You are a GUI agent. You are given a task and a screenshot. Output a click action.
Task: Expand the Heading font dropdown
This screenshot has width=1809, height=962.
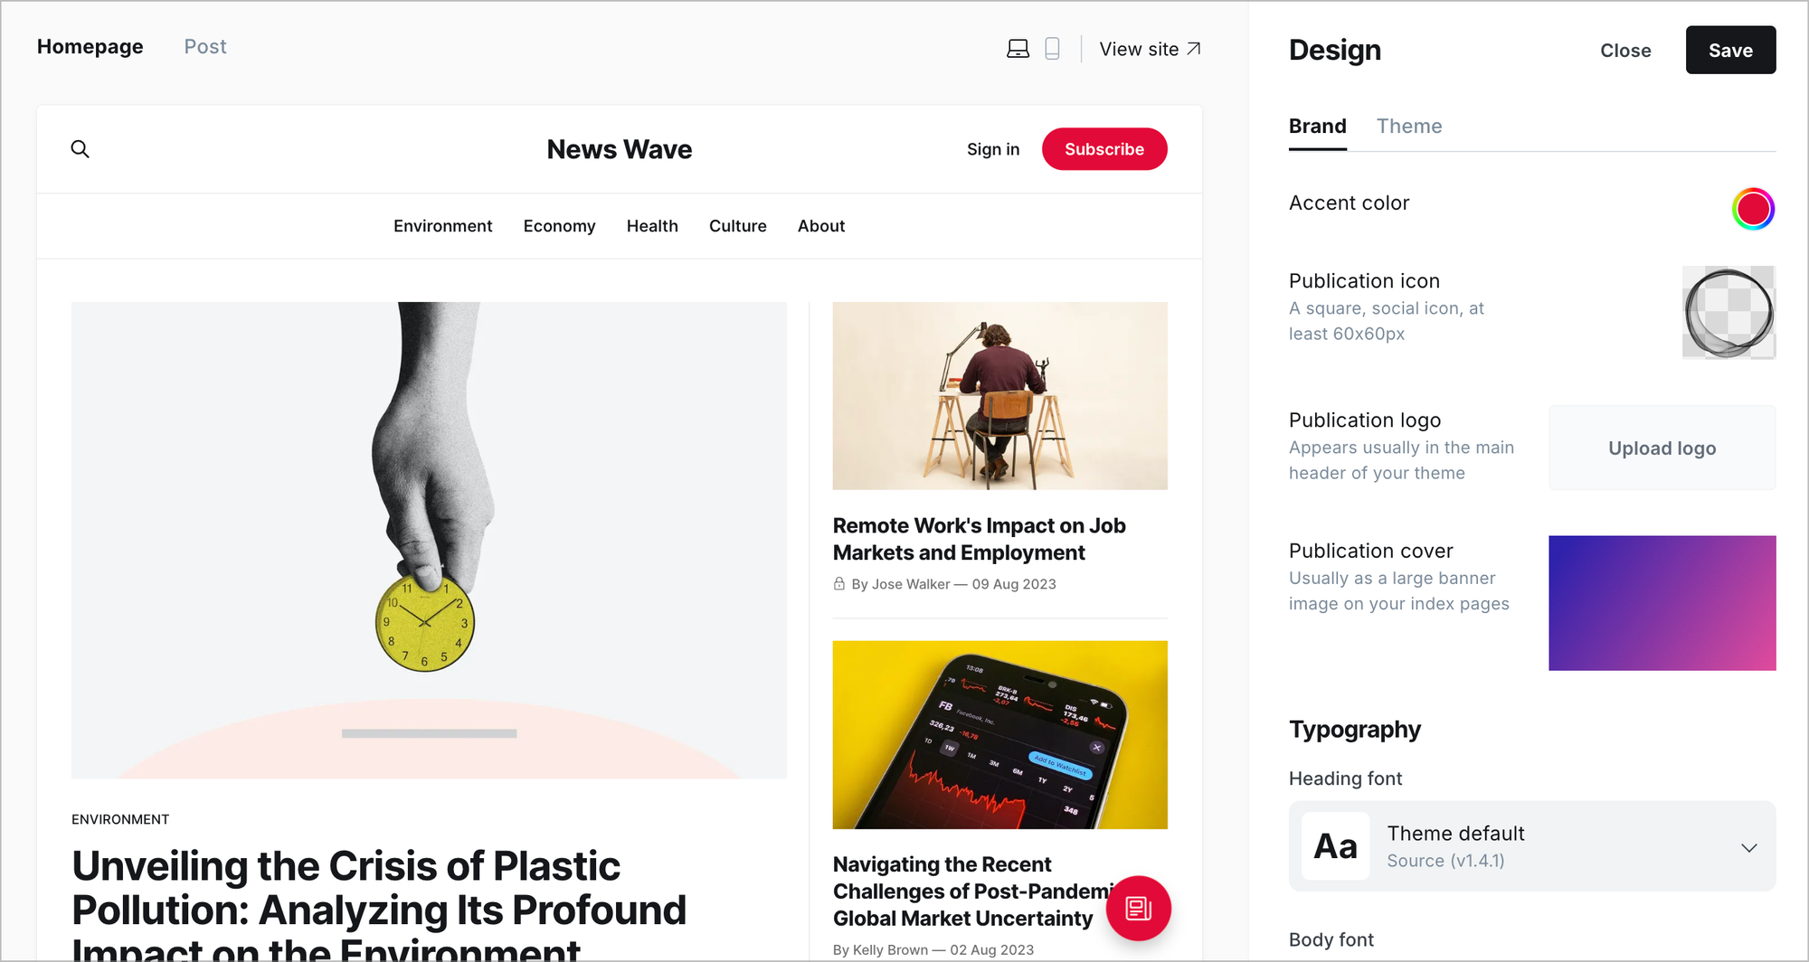pos(1532,846)
